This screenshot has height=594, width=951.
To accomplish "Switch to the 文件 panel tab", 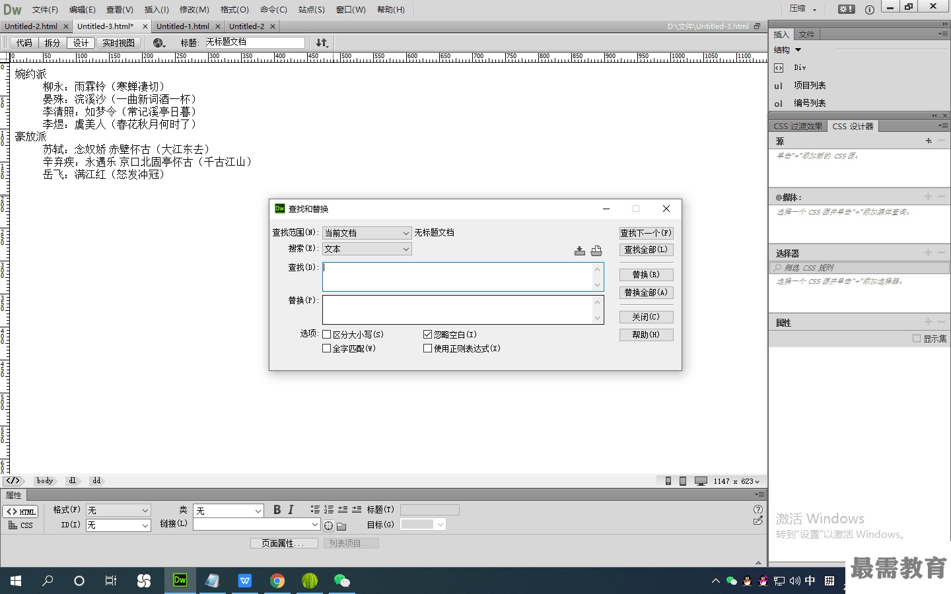I will 806,34.
